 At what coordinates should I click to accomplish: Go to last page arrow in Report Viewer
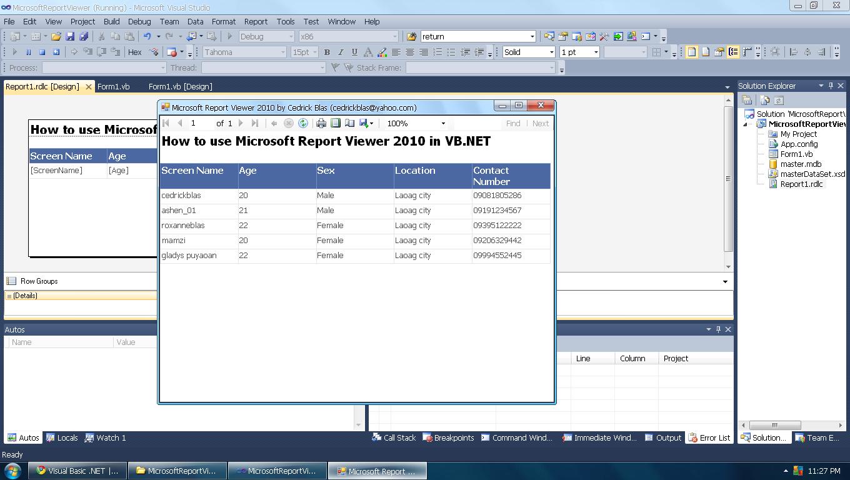pos(255,123)
